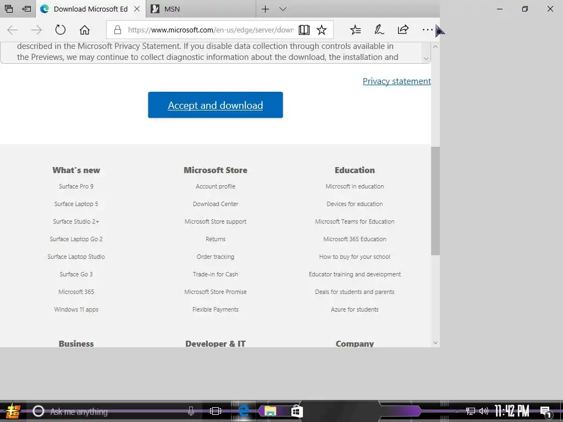Show tab previews chevron
563x422 pixels.
[x=283, y=9]
